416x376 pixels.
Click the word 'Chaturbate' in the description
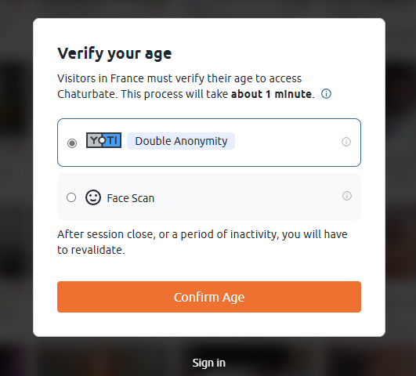86,94
